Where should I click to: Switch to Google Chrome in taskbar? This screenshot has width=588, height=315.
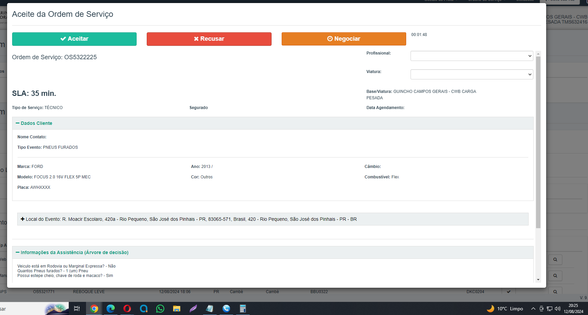click(x=94, y=309)
